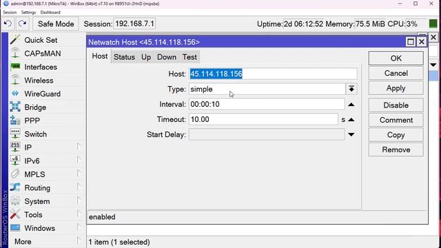Click the Disable button
The image size is (441, 248).
click(x=396, y=105)
